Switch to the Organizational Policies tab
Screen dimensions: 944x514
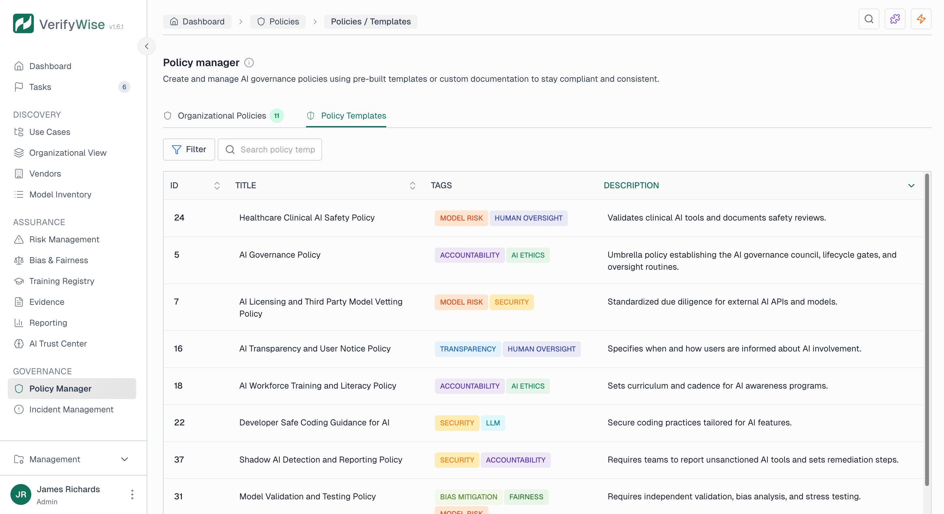tap(222, 116)
